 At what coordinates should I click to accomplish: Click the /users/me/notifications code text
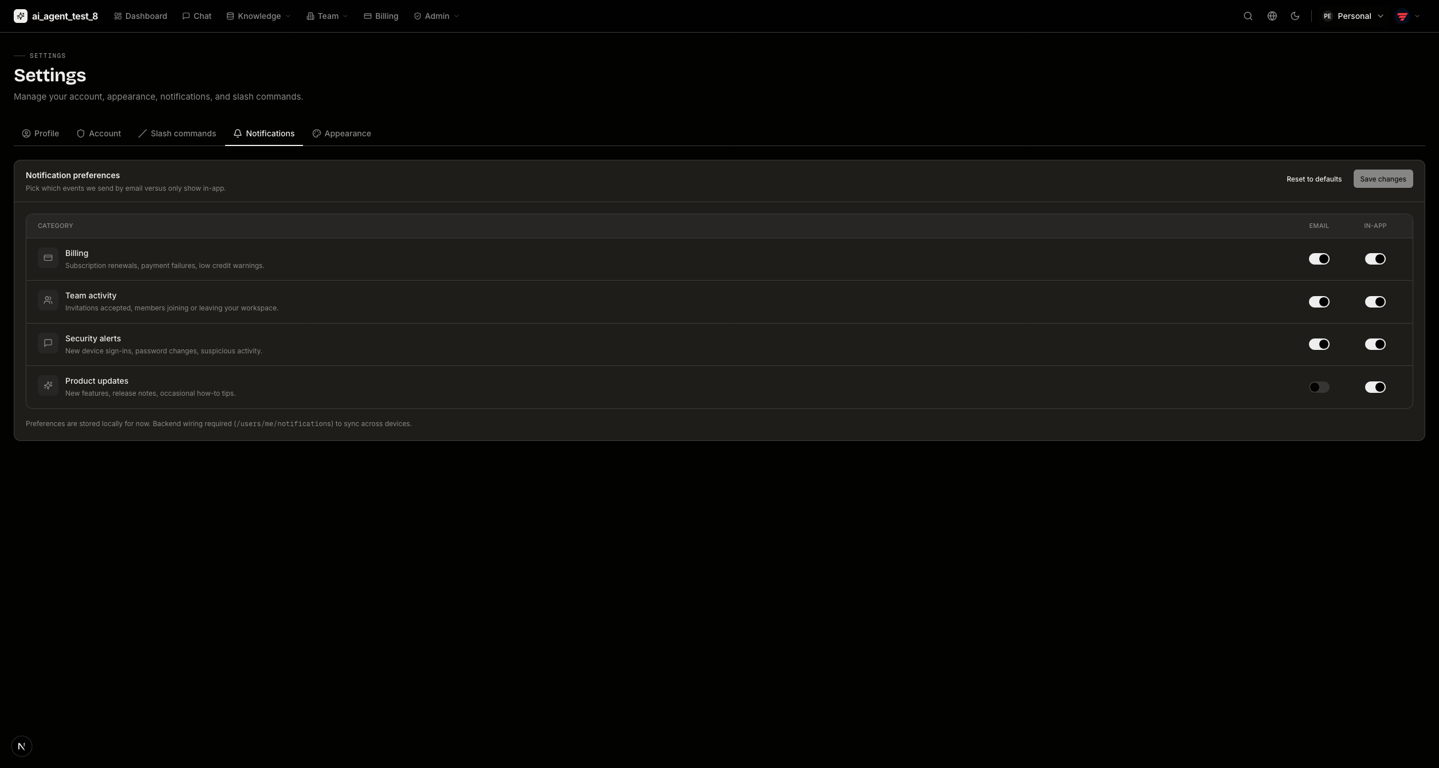point(284,424)
